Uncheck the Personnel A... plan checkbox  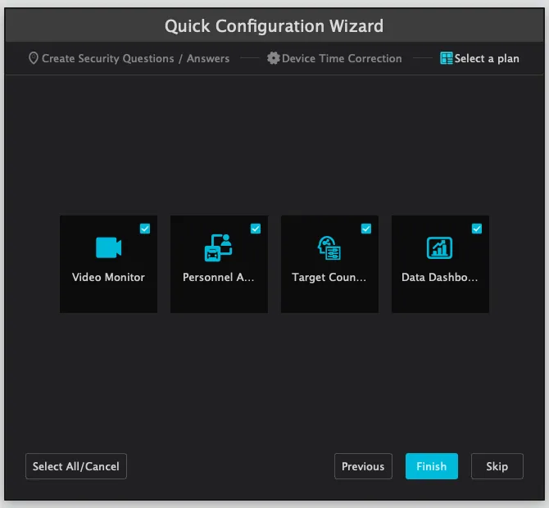pyautogui.click(x=256, y=229)
